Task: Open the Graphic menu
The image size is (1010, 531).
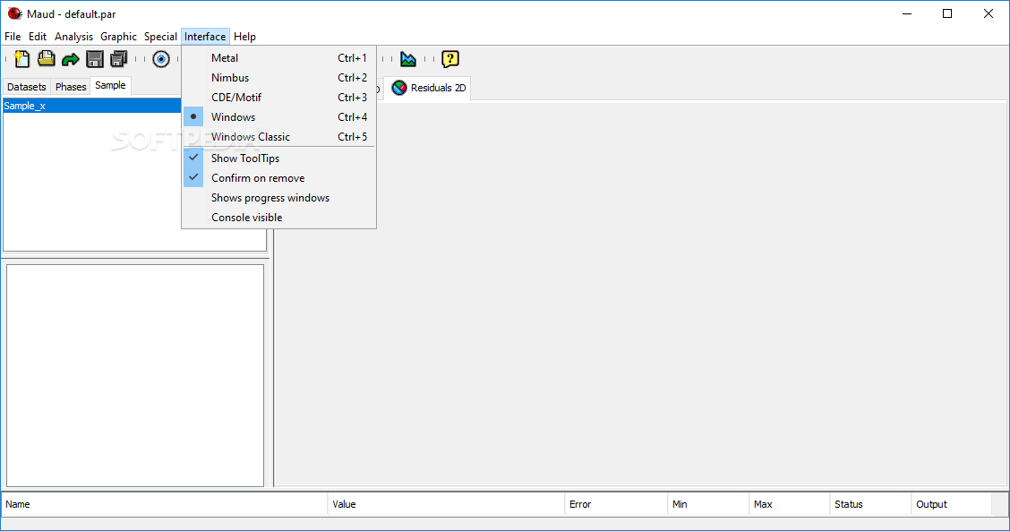Action: 118,37
